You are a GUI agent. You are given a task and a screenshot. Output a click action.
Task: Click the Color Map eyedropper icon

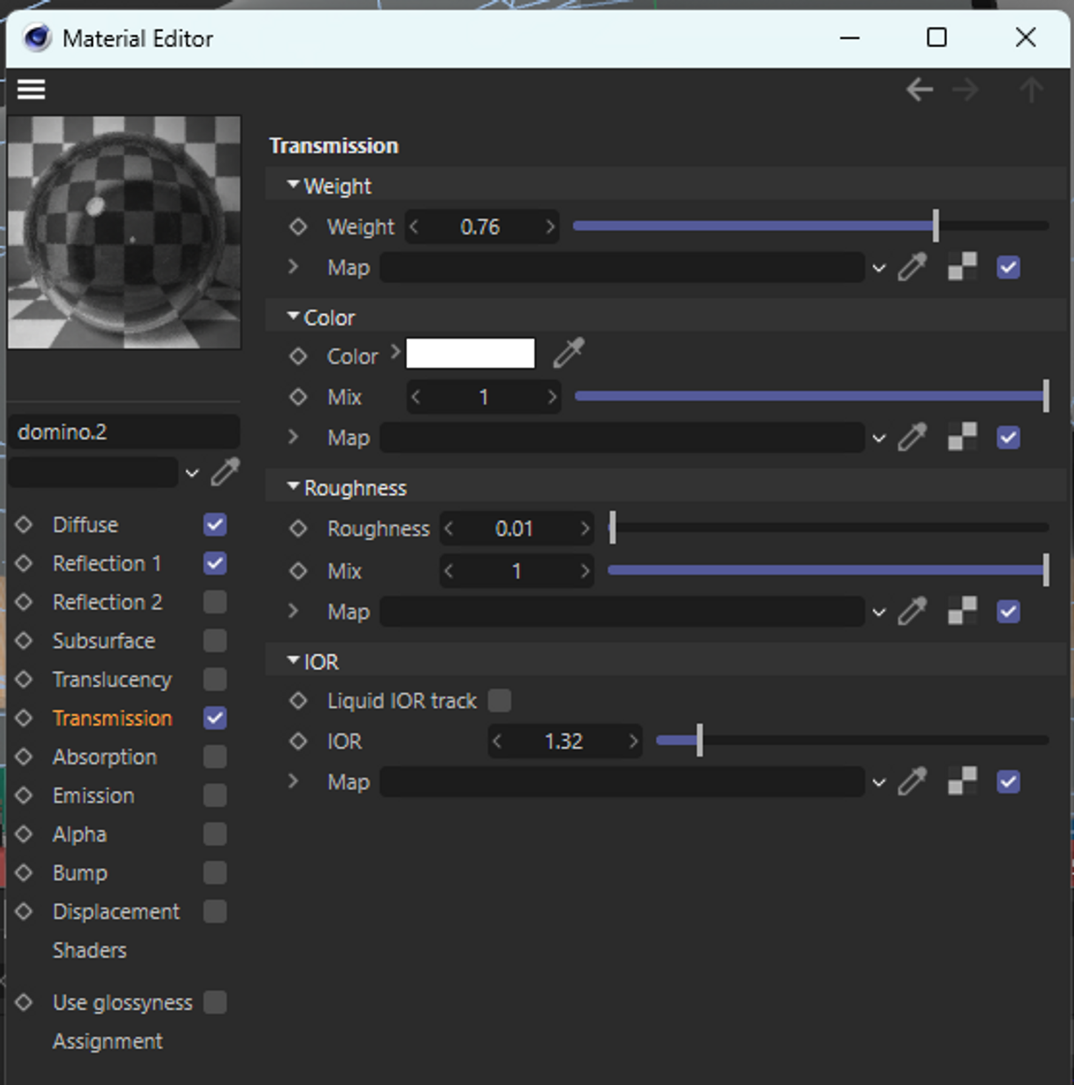pyautogui.click(x=912, y=437)
